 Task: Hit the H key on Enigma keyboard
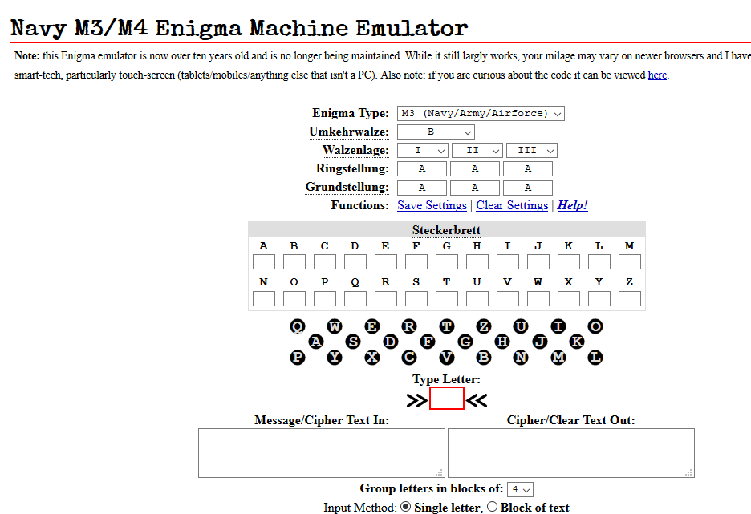coord(502,342)
